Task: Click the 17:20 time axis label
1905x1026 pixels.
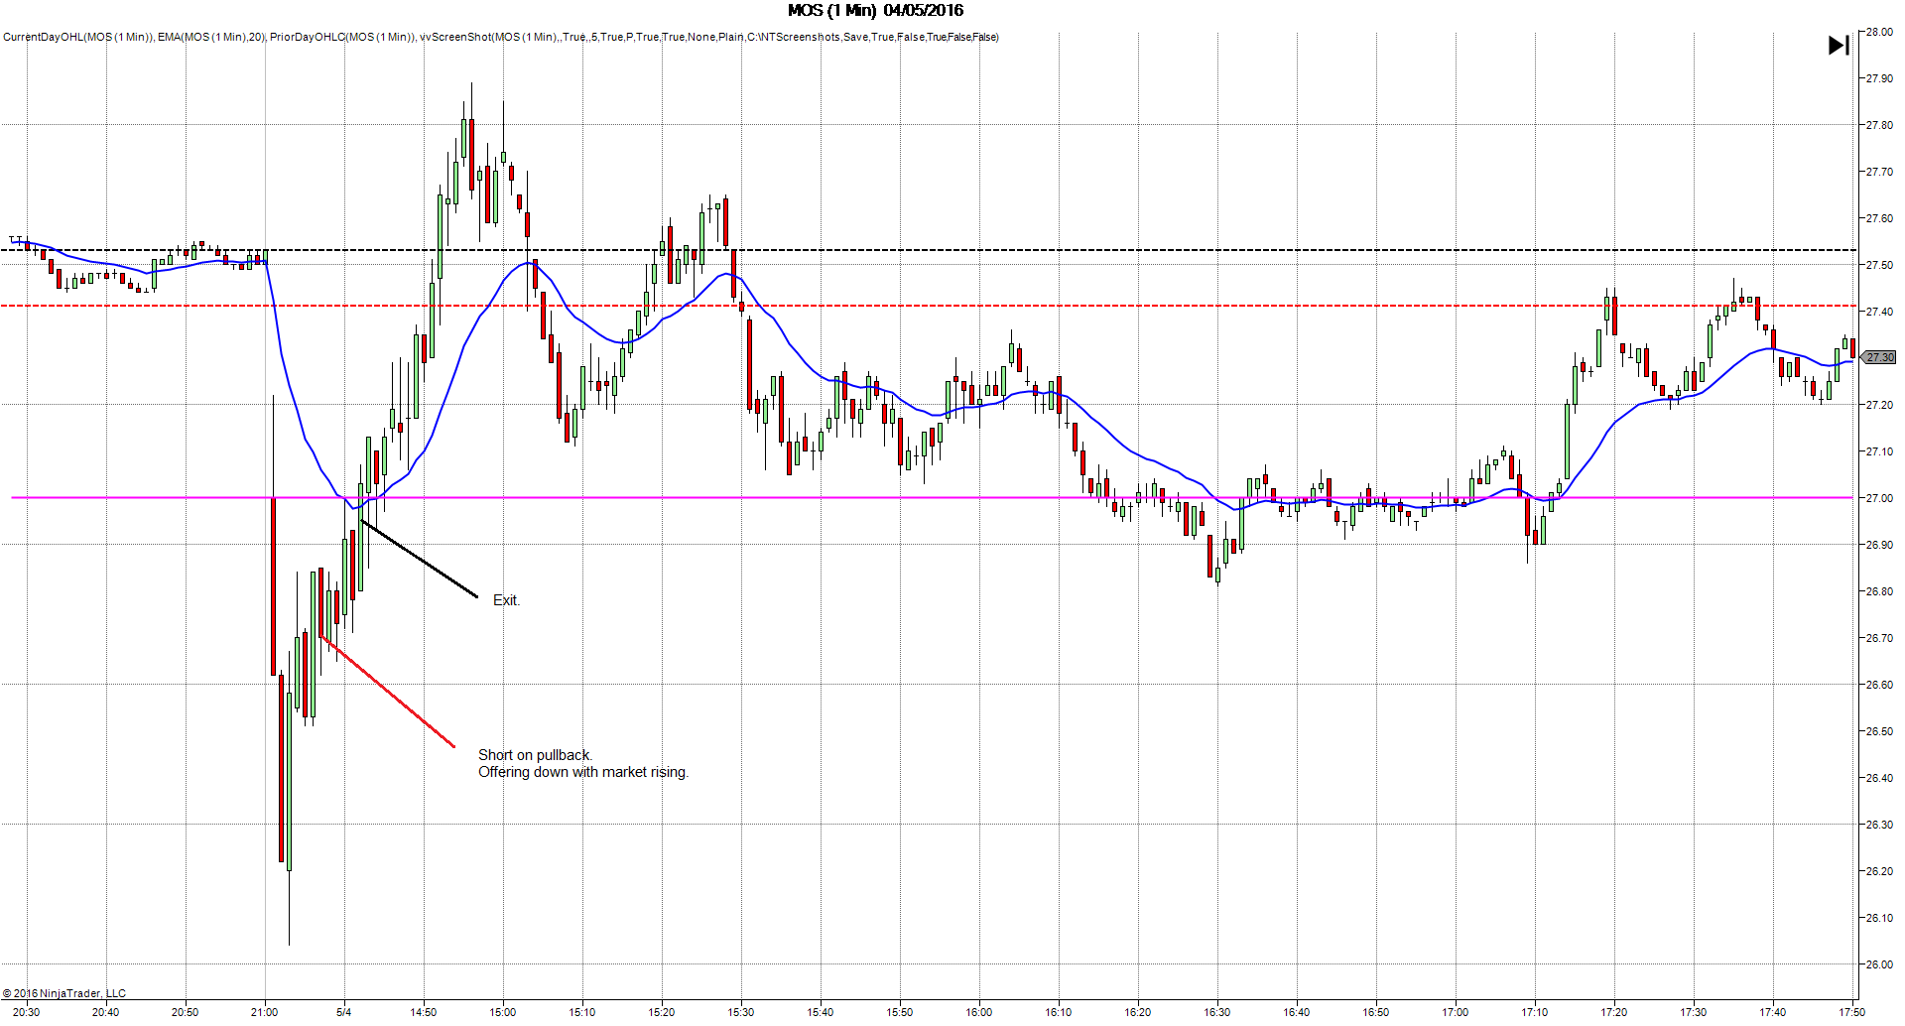Action: tap(1614, 1012)
